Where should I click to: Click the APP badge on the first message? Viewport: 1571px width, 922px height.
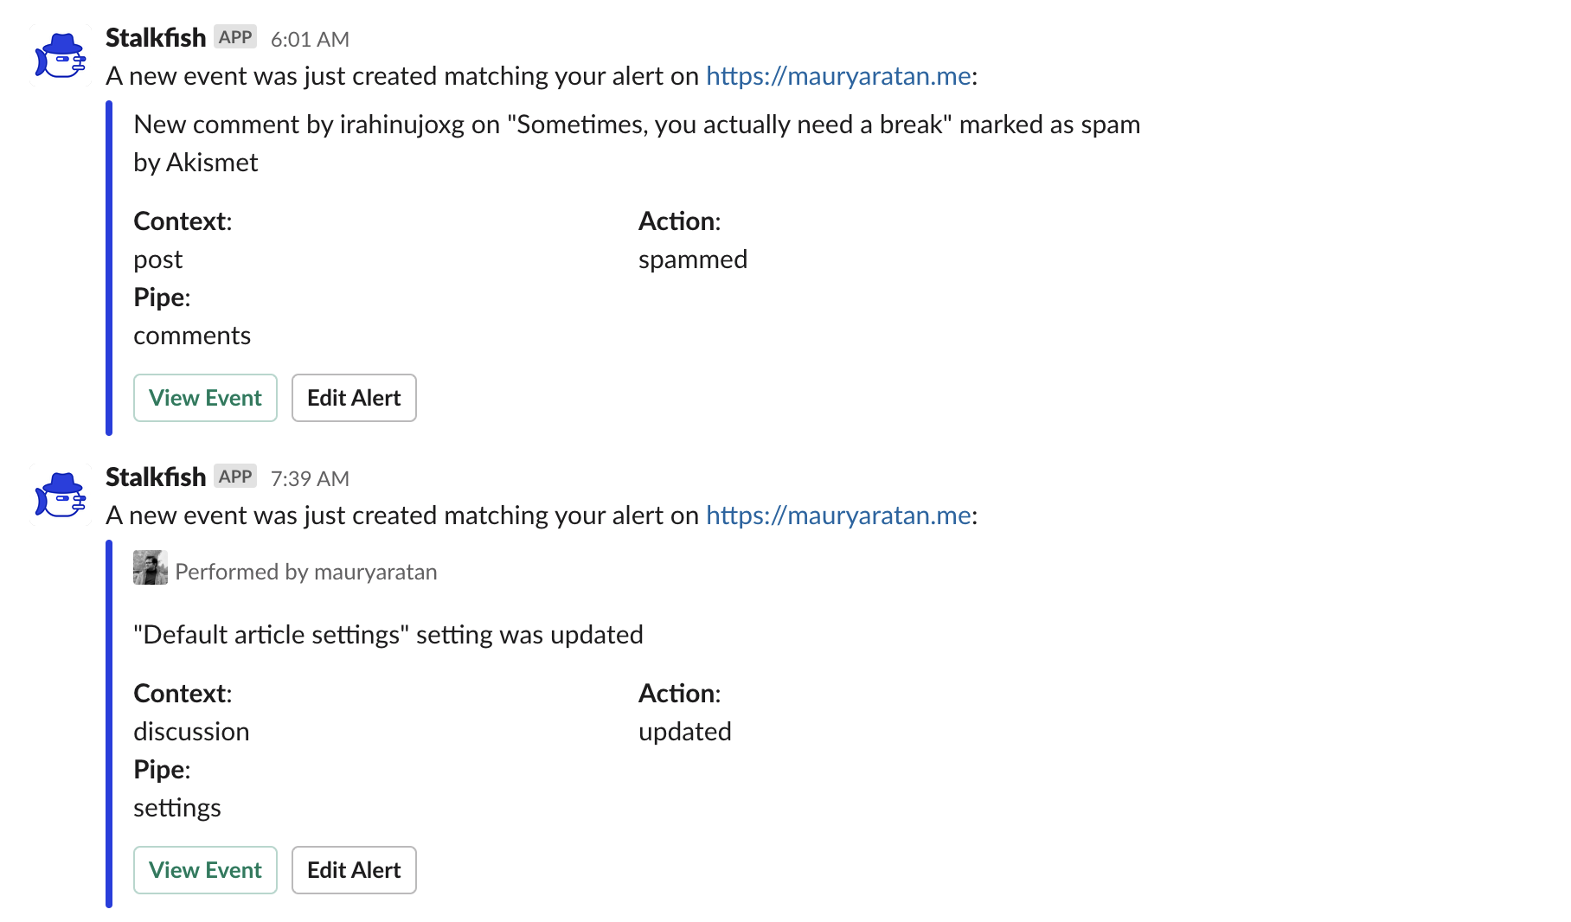point(235,37)
